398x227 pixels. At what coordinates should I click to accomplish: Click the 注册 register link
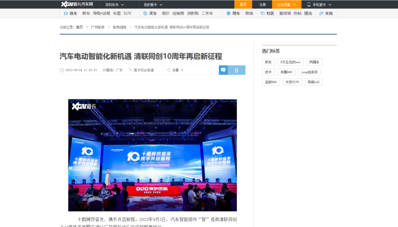point(262,4)
